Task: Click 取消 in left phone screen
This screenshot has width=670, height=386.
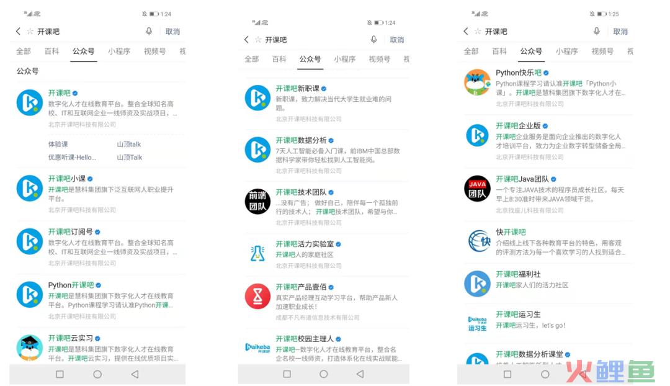Action: [172, 31]
